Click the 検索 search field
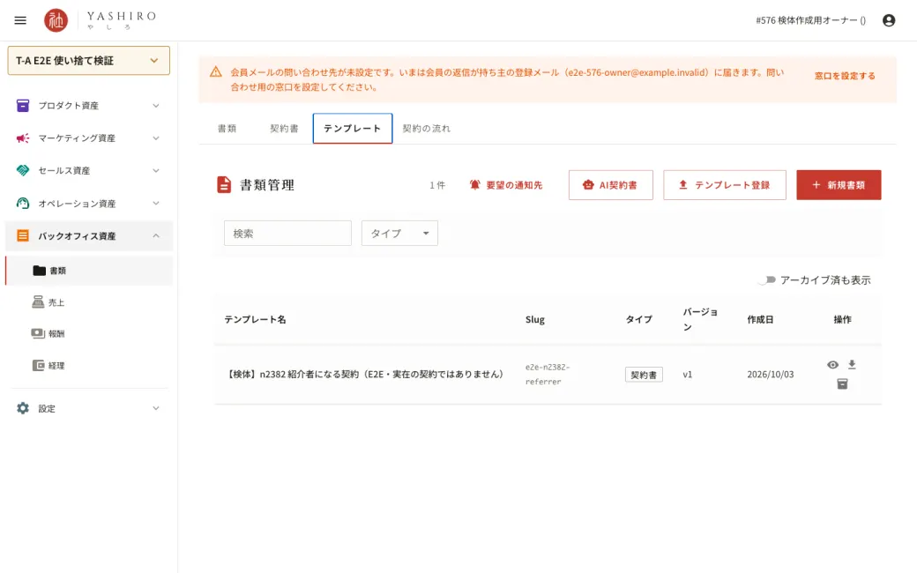The height and width of the screenshot is (573, 917). [x=287, y=234]
